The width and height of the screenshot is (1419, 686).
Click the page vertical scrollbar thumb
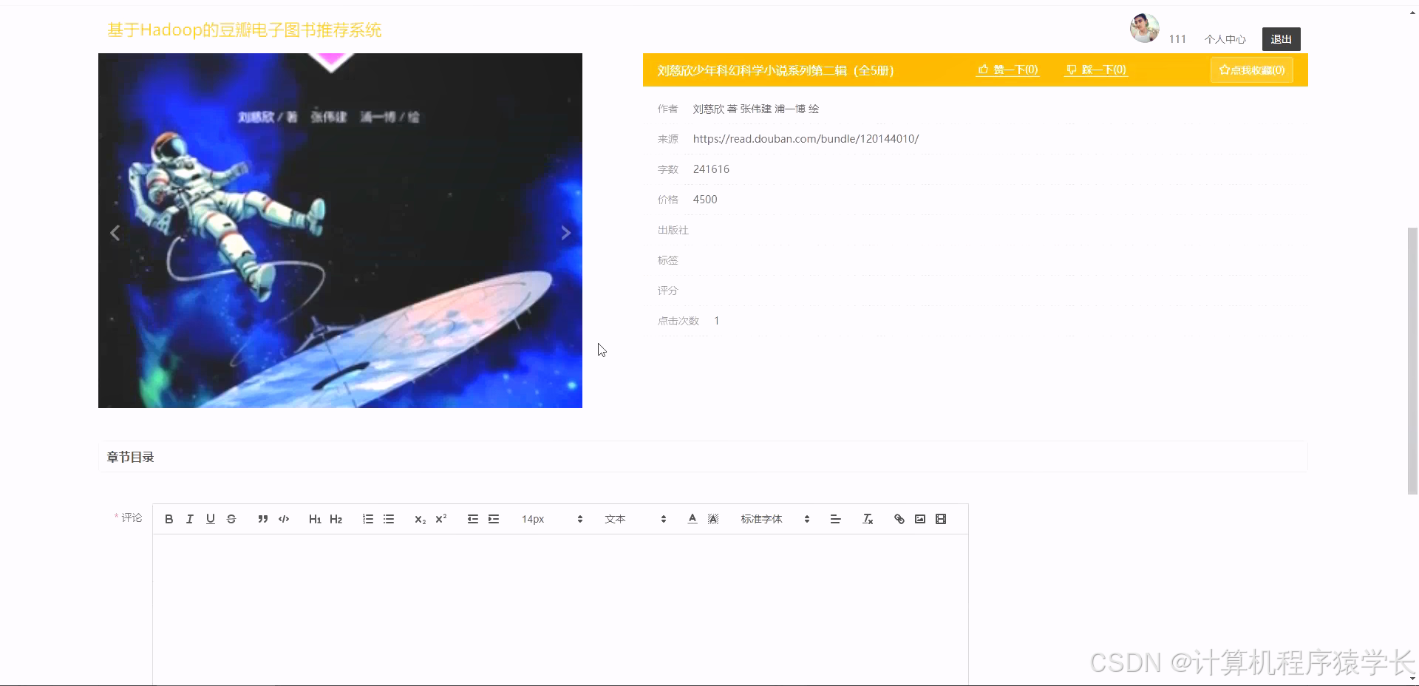1412,361
